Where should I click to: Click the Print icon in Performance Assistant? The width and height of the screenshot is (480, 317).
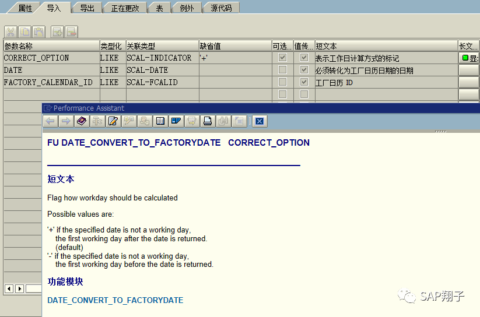[x=208, y=121]
